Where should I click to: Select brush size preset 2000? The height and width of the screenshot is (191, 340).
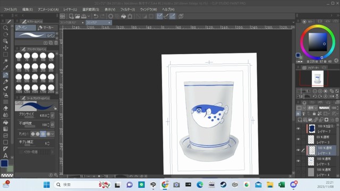pyautogui.click(x=51, y=89)
